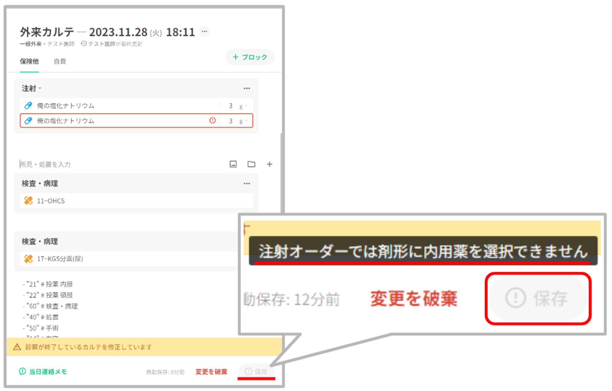Click the pill icon on the first 俺の塩化ナトリウム row
The image size is (612, 391).
(x=28, y=105)
